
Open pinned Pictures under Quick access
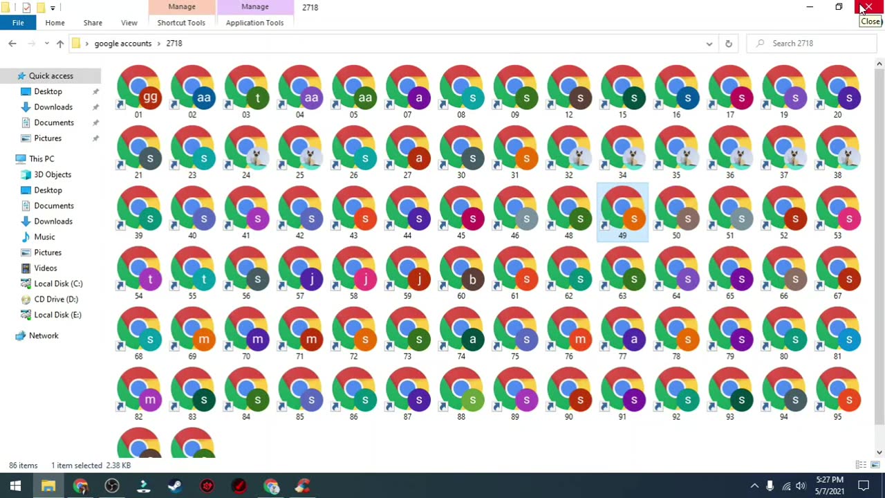click(48, 138)
